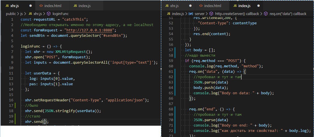This screenshot has width=314, height=137.
Task: Open http.createServer() callback breadcrumb
Action: pyautogui.click(x=237, y=14)
